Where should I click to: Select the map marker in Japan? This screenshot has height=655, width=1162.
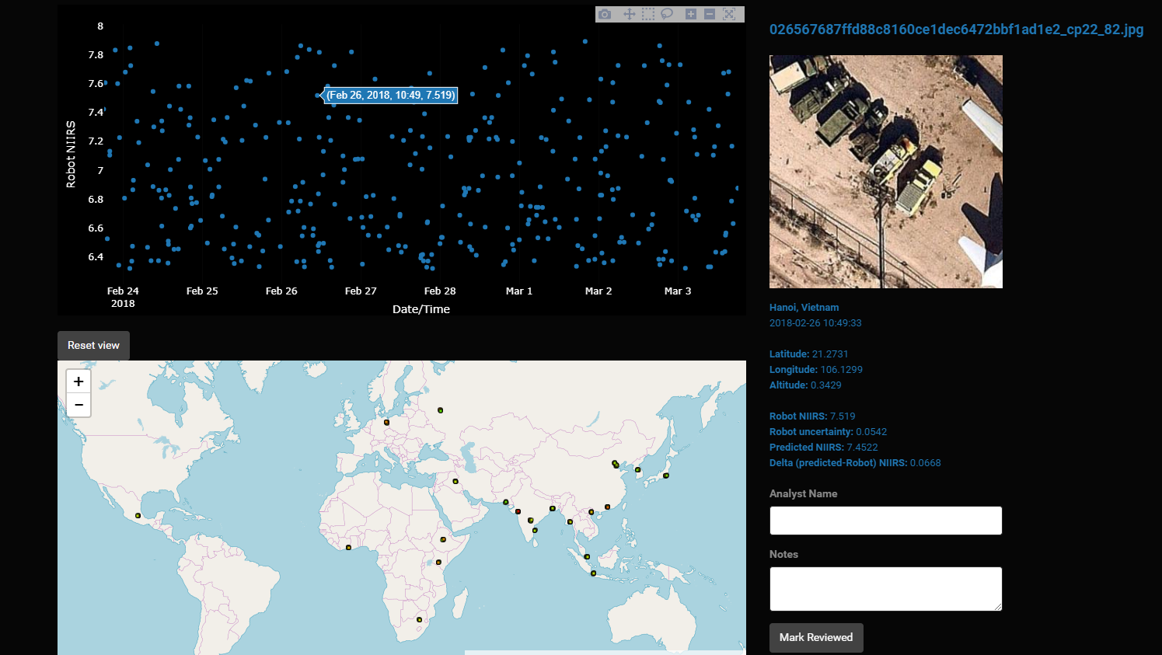pos(666,476)
